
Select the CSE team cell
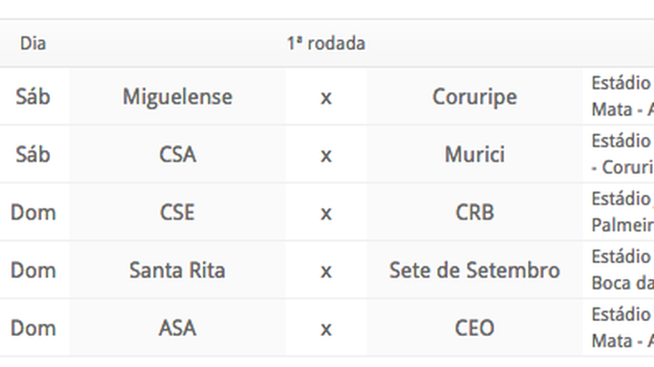click(x=178, y=212)
